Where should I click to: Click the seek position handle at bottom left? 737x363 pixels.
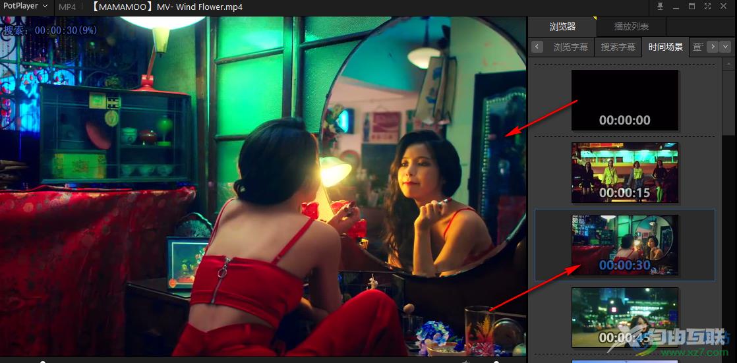[43, 361]
